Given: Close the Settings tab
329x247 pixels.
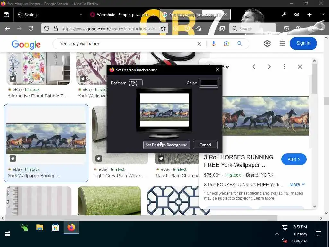Looking at the screenshot, I should (81, 14).
